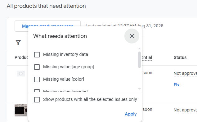Screen dimensions: 197x122
Task: Click the Last updated timestamp text
Action: [x=124, y=26]
